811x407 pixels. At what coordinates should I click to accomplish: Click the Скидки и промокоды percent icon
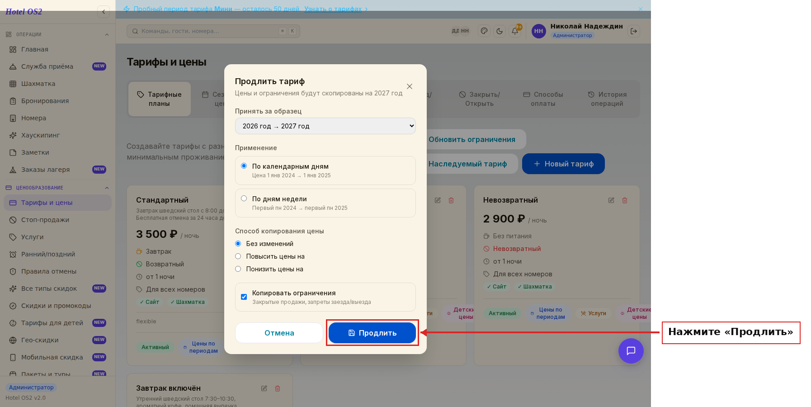(13, 306)
